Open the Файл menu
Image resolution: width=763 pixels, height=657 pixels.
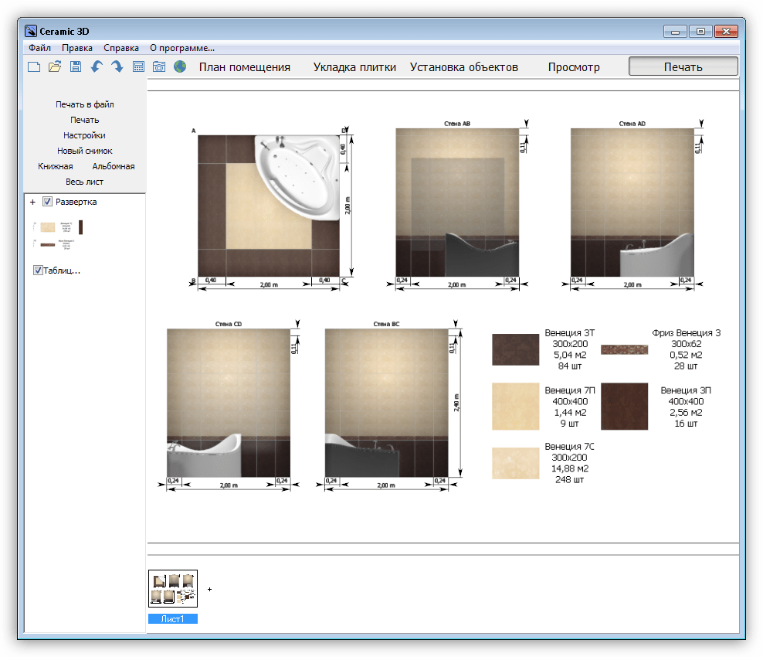coord(39,48)
